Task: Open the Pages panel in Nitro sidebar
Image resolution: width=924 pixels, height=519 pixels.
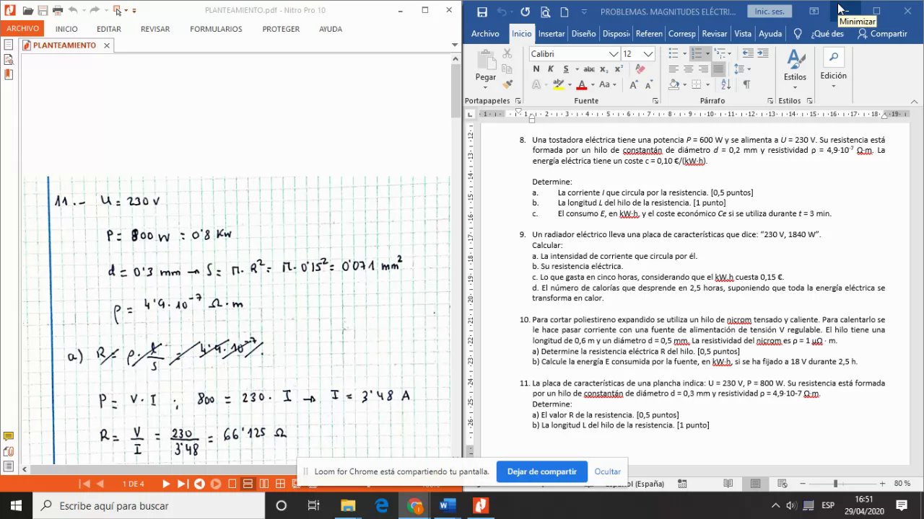Action: click(x=9, y=45)
